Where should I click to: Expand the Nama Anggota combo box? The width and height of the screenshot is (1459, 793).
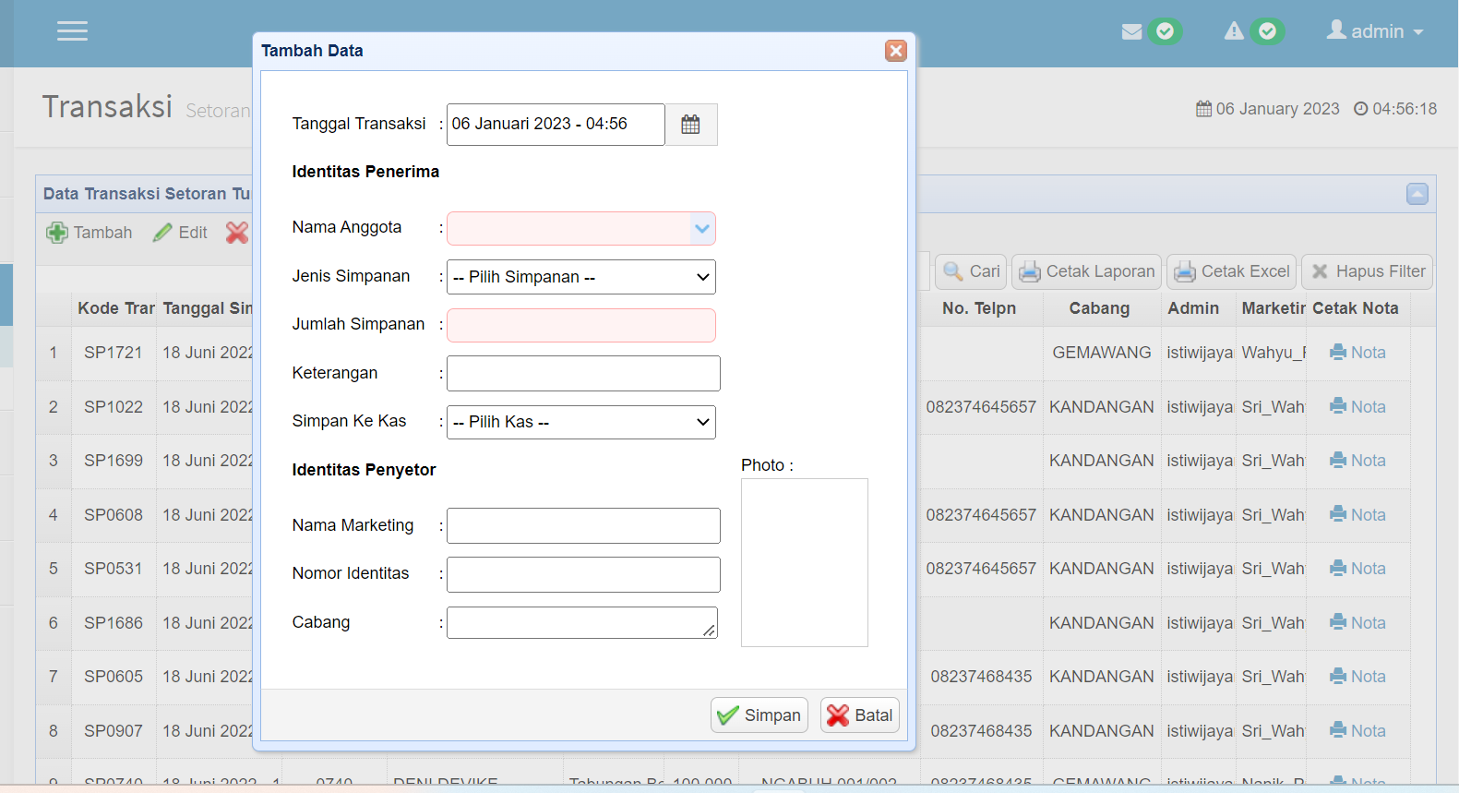click(x=702, y=229)
